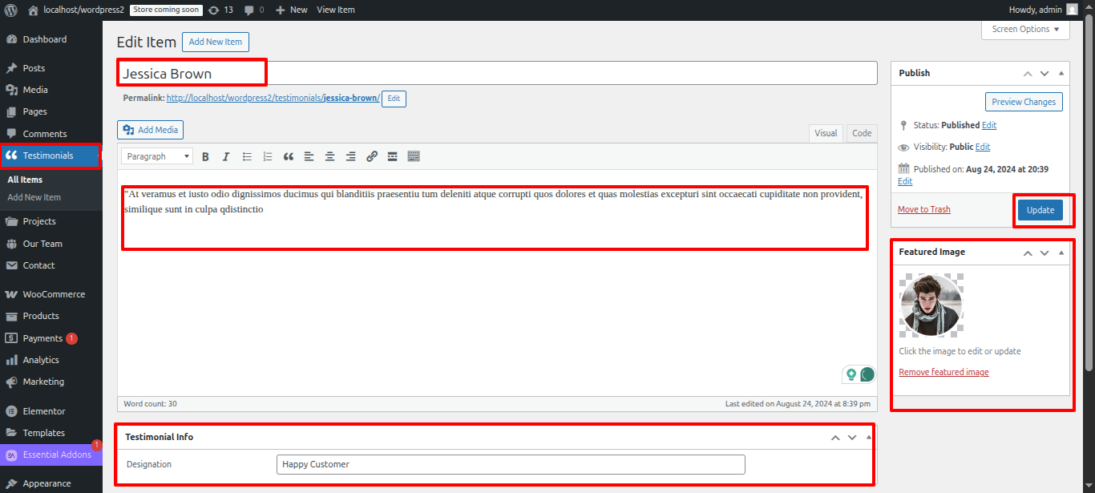Insert Read More tag

[x=392, y=157]
